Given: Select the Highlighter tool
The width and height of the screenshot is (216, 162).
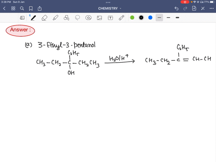Looking at the screenshot, I should 55,18.
